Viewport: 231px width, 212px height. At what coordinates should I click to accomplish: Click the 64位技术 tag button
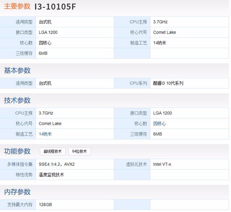point(80,151)
